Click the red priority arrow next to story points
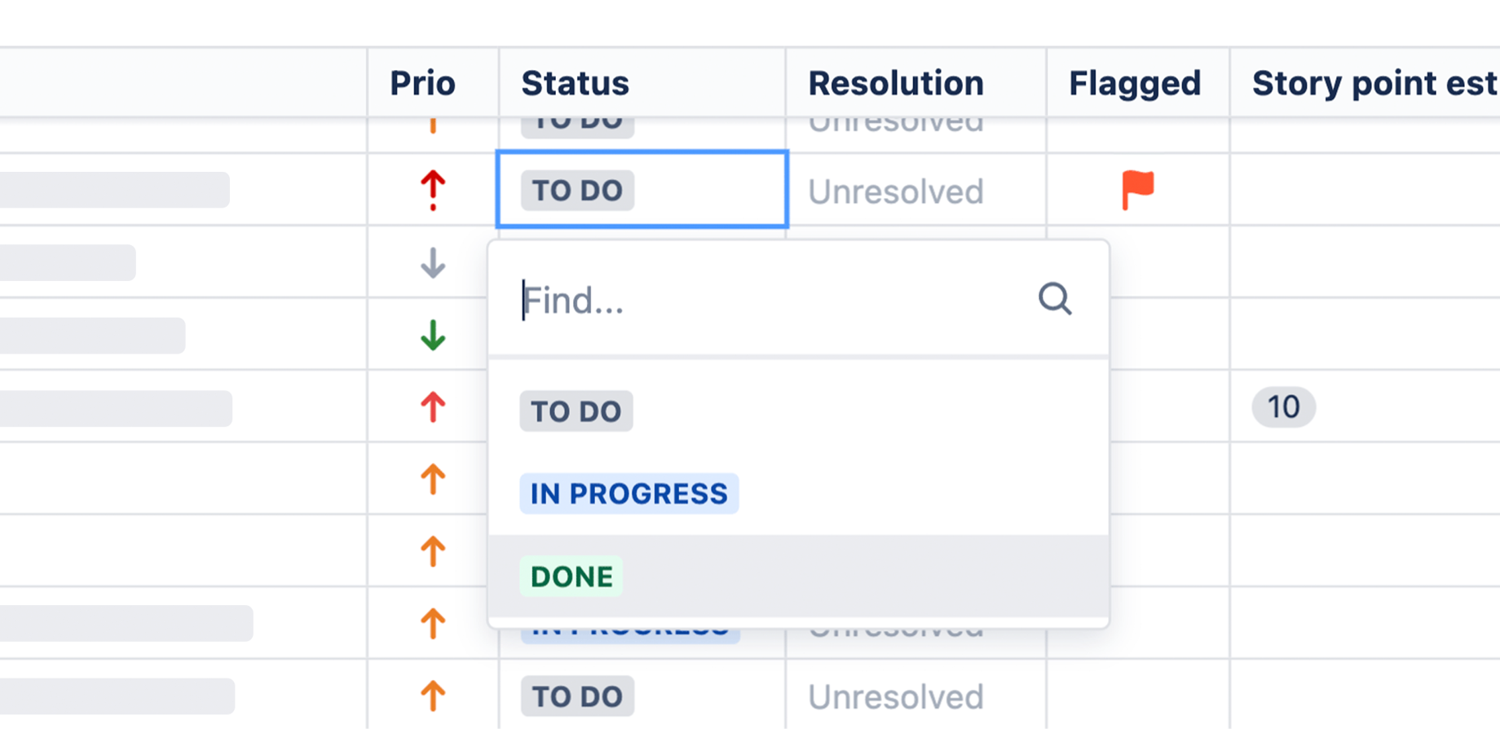 432,407
